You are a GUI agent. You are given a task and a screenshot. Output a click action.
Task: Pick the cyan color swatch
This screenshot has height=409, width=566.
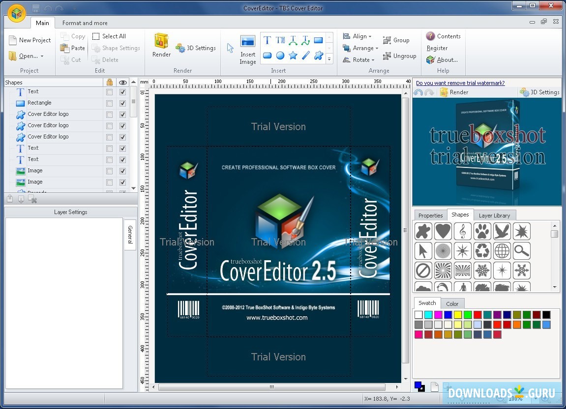pyautogui.click(x=428, y=315)
